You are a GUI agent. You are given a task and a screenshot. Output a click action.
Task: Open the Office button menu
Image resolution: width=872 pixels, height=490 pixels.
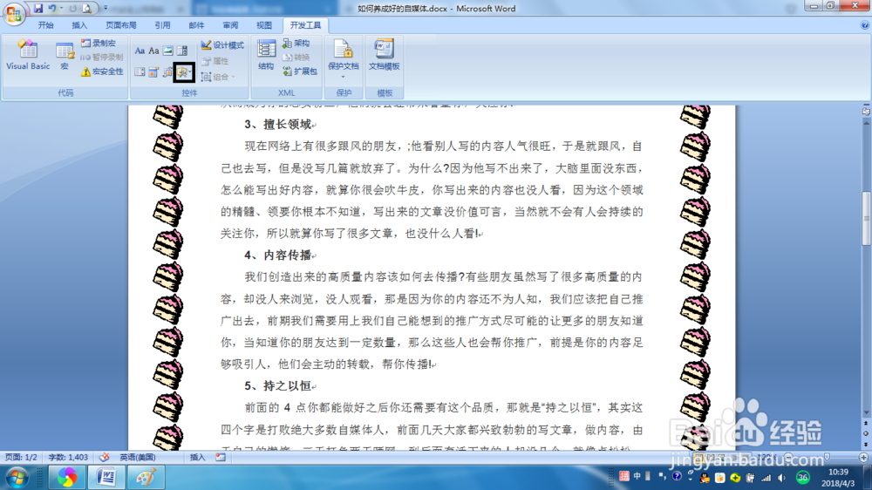[14, 13]
